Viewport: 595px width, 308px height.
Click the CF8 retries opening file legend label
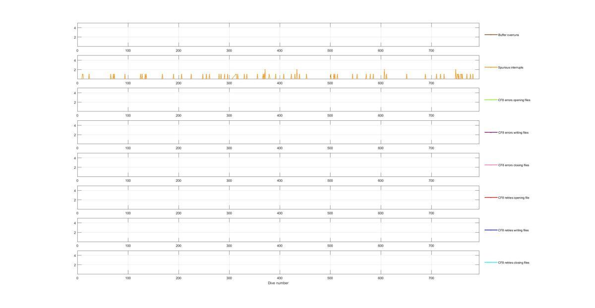pos(513,198)
